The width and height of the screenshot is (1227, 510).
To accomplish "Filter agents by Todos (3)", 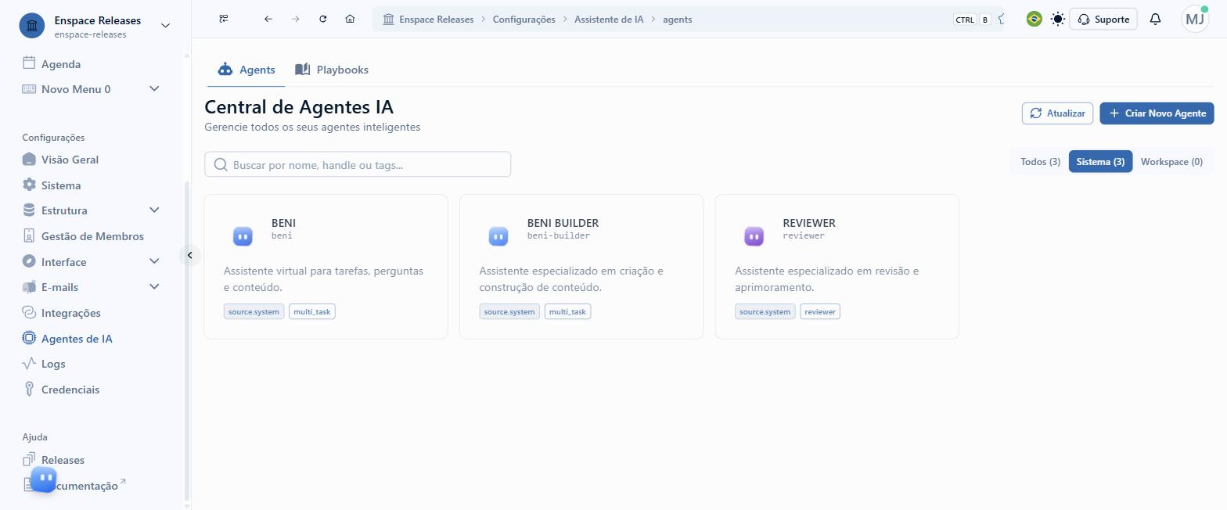I will [x=1040, y=161].
